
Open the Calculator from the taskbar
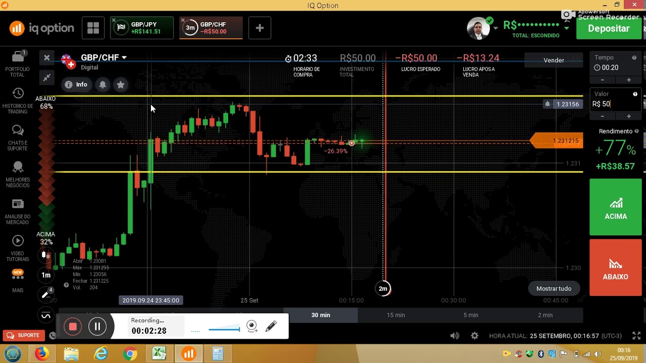(218, 354)
